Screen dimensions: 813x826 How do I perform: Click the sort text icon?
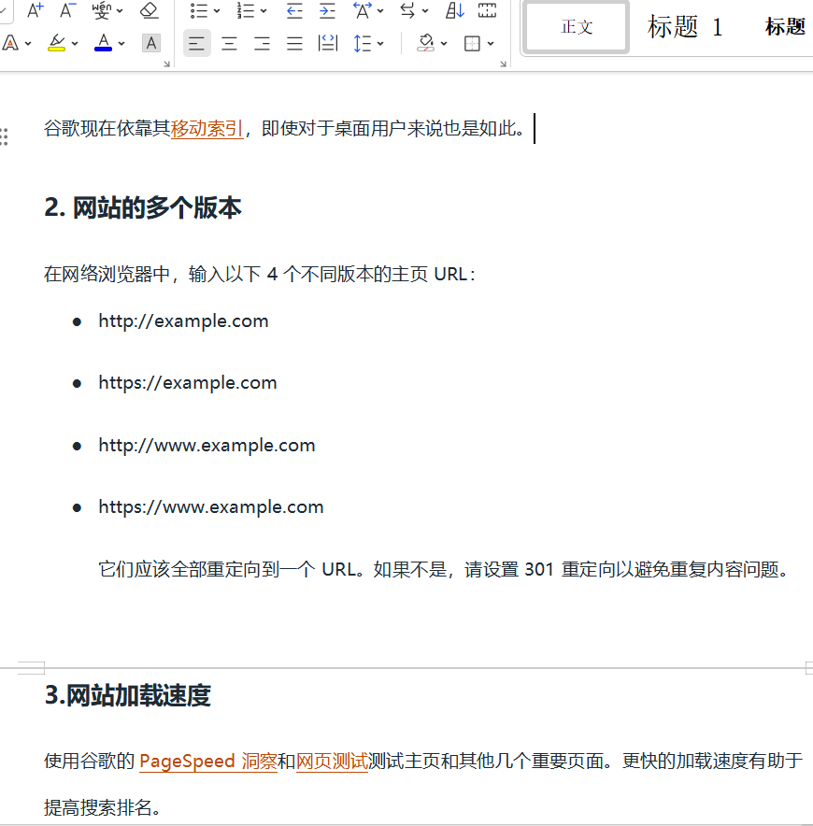(455, 11)
